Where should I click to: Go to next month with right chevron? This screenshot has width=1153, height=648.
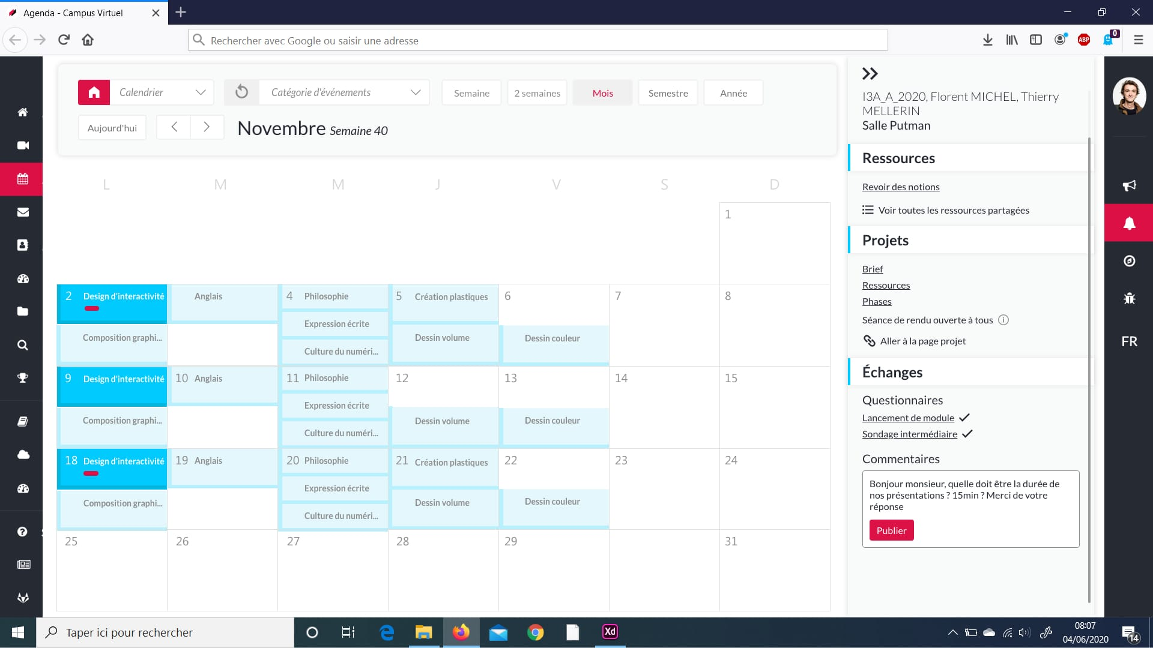tap(207, 127)
